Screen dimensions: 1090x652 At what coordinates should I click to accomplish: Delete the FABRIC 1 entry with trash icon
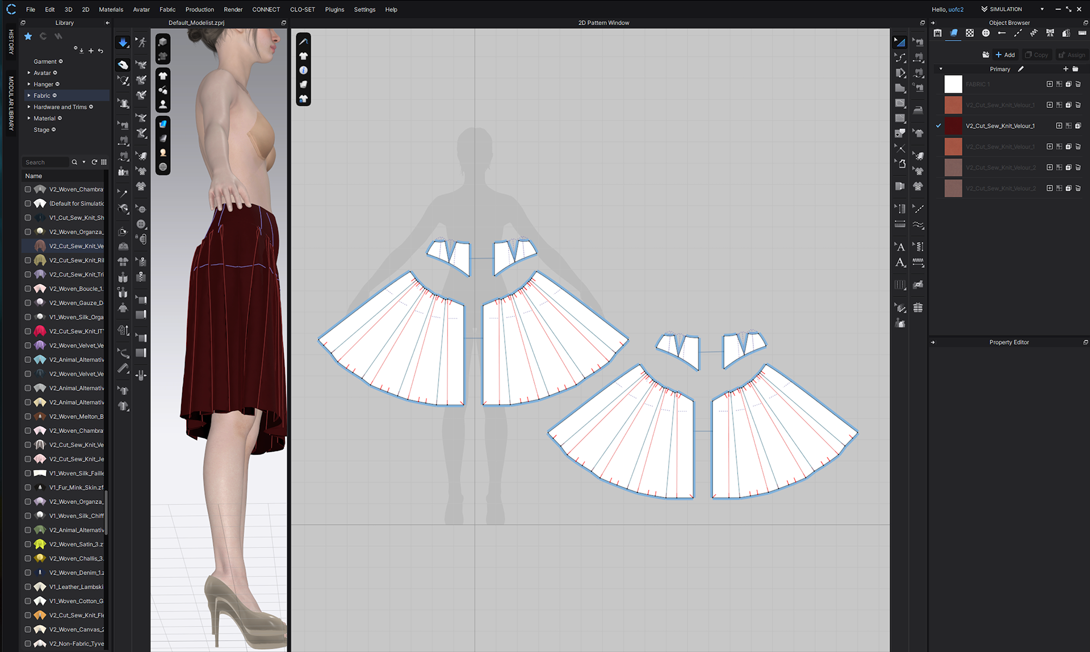[x=1078, y=84]
